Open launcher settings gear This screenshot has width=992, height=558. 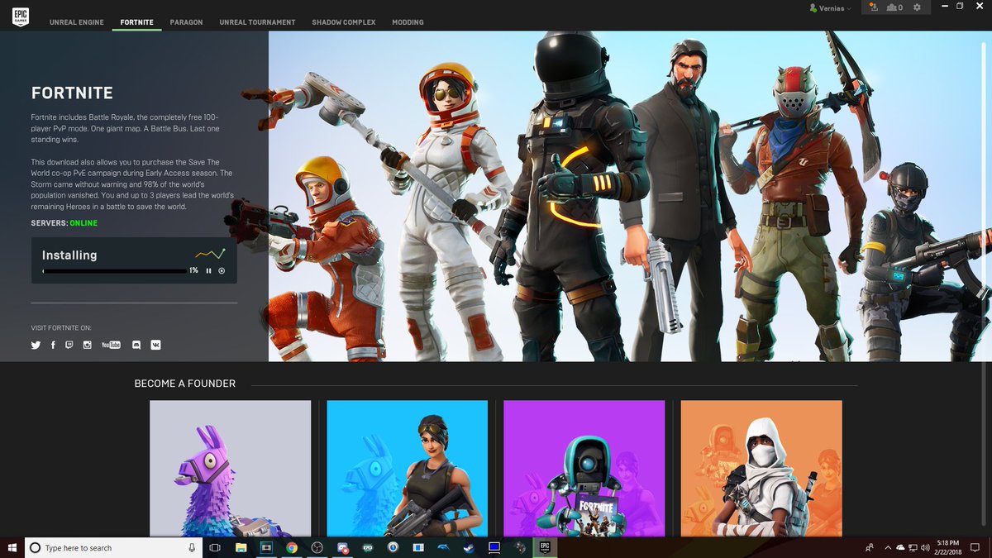(x=917, y=7)
